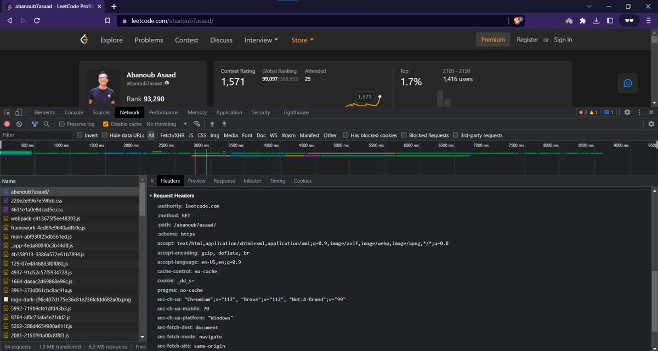Open the Preview tab of request details
The height and width of the screenshot is (351, 658).
196,181
